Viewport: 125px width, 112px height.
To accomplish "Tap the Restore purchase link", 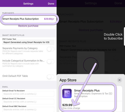I will 28,26.
